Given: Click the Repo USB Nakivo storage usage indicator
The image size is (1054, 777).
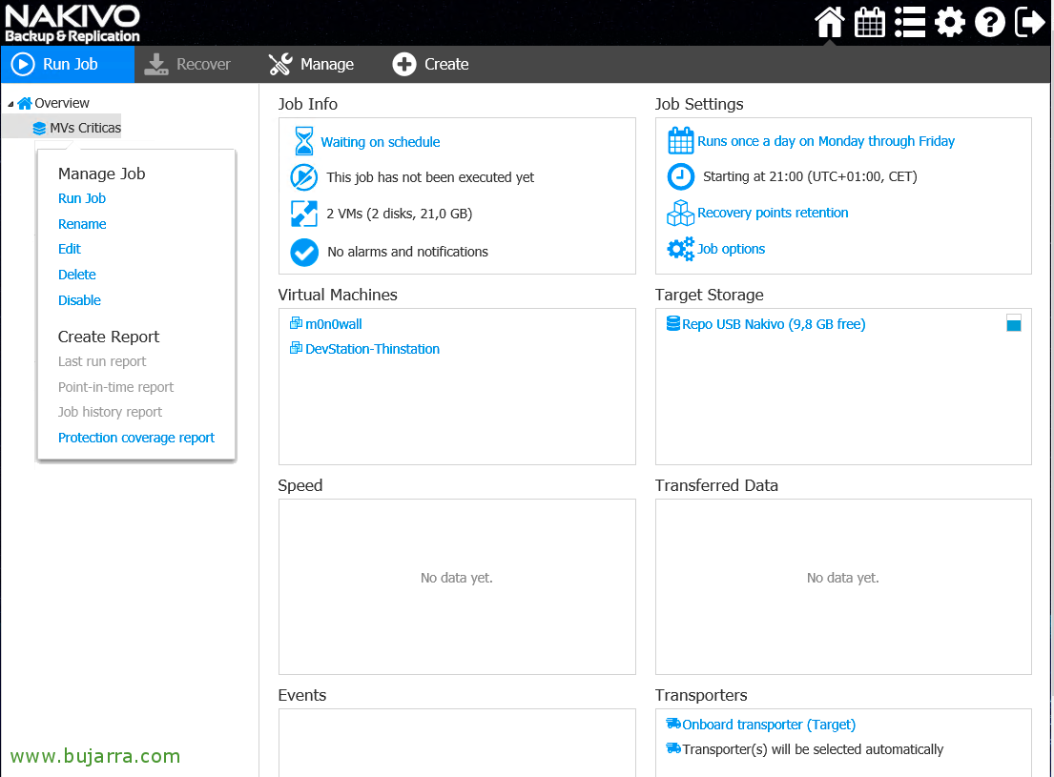Looking at the screenshot, I should (1013, 324).
